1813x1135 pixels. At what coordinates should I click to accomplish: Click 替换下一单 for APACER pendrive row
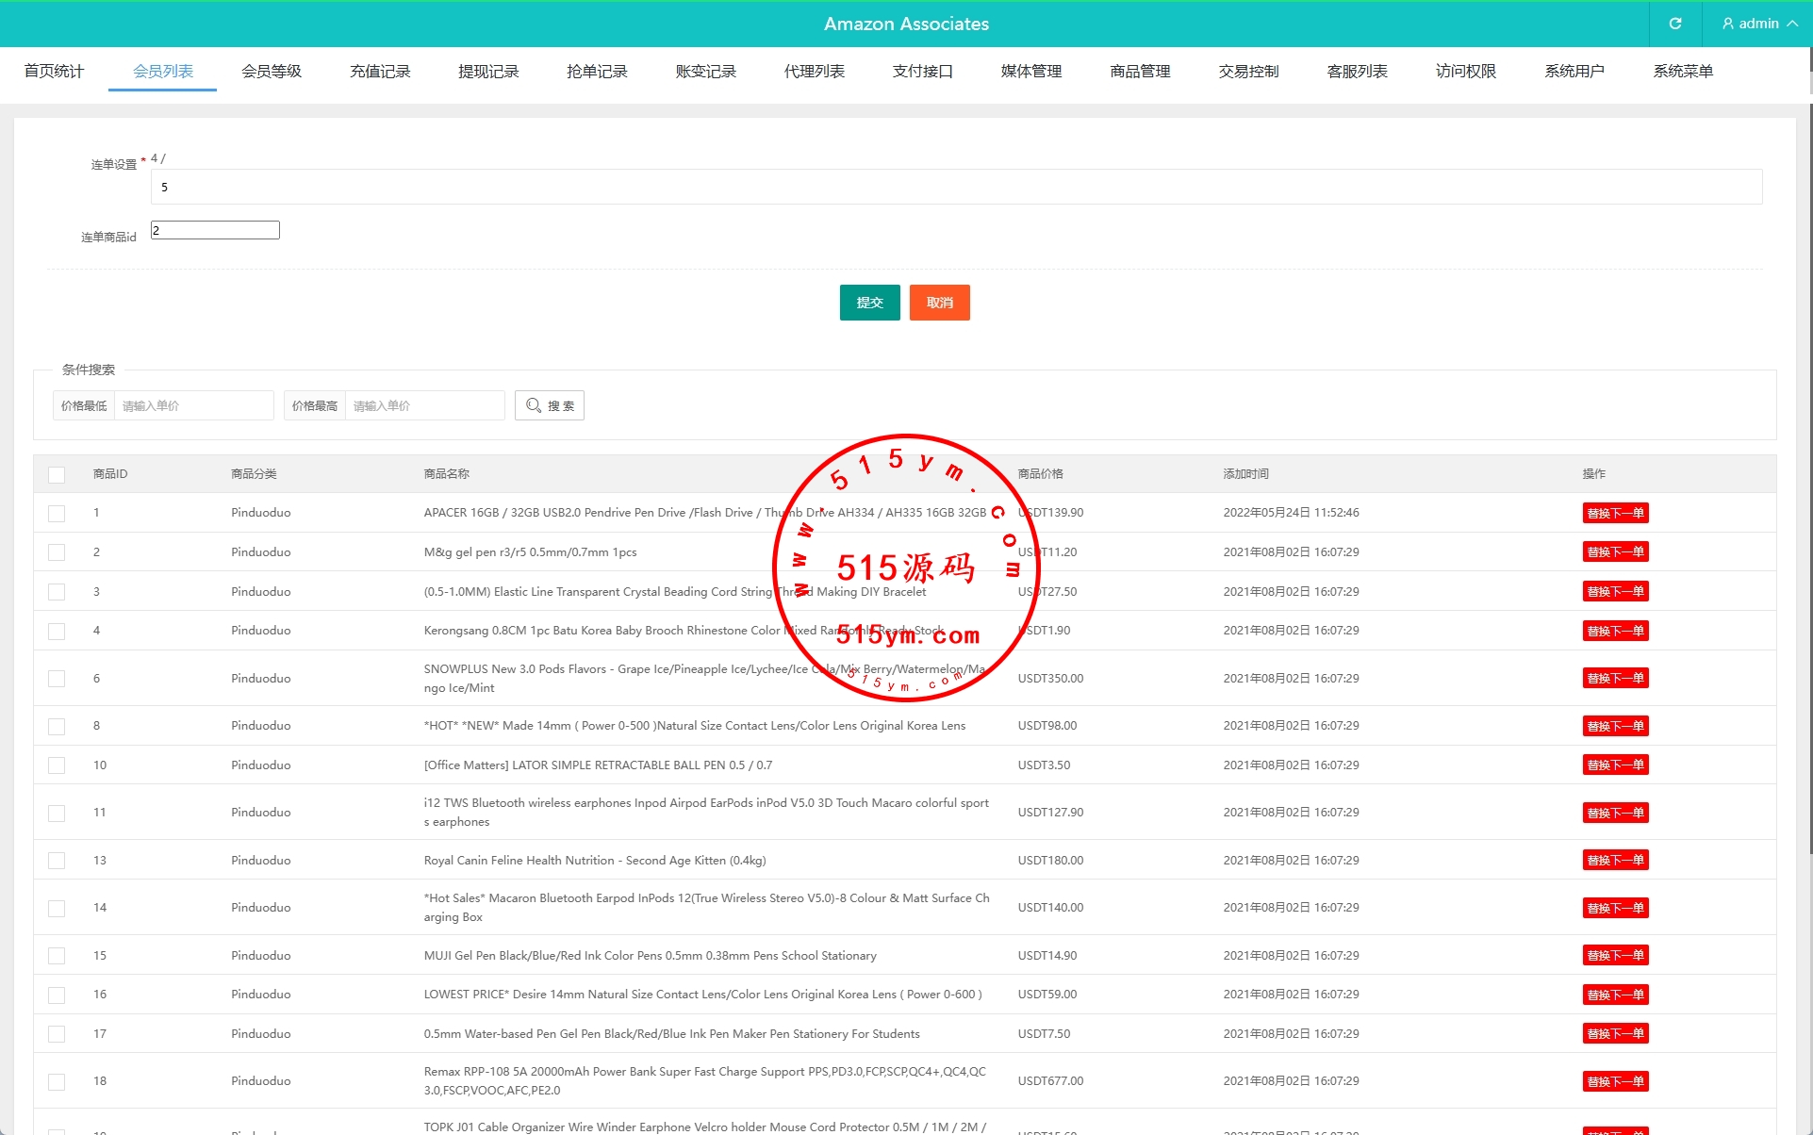tap(1614, 513)
